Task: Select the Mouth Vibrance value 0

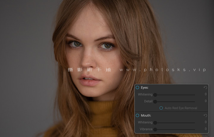Action: pos(206,129)
